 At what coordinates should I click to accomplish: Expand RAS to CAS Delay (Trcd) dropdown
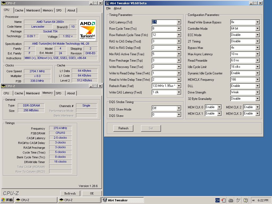179,41
